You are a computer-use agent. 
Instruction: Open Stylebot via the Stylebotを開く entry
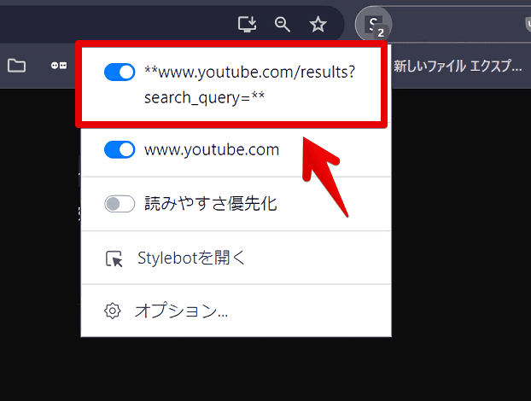(236, 258)
